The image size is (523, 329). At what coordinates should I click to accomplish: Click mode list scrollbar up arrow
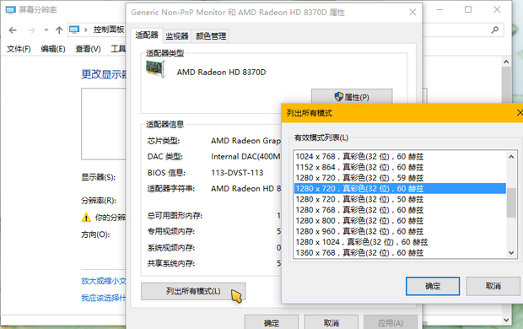511,157
